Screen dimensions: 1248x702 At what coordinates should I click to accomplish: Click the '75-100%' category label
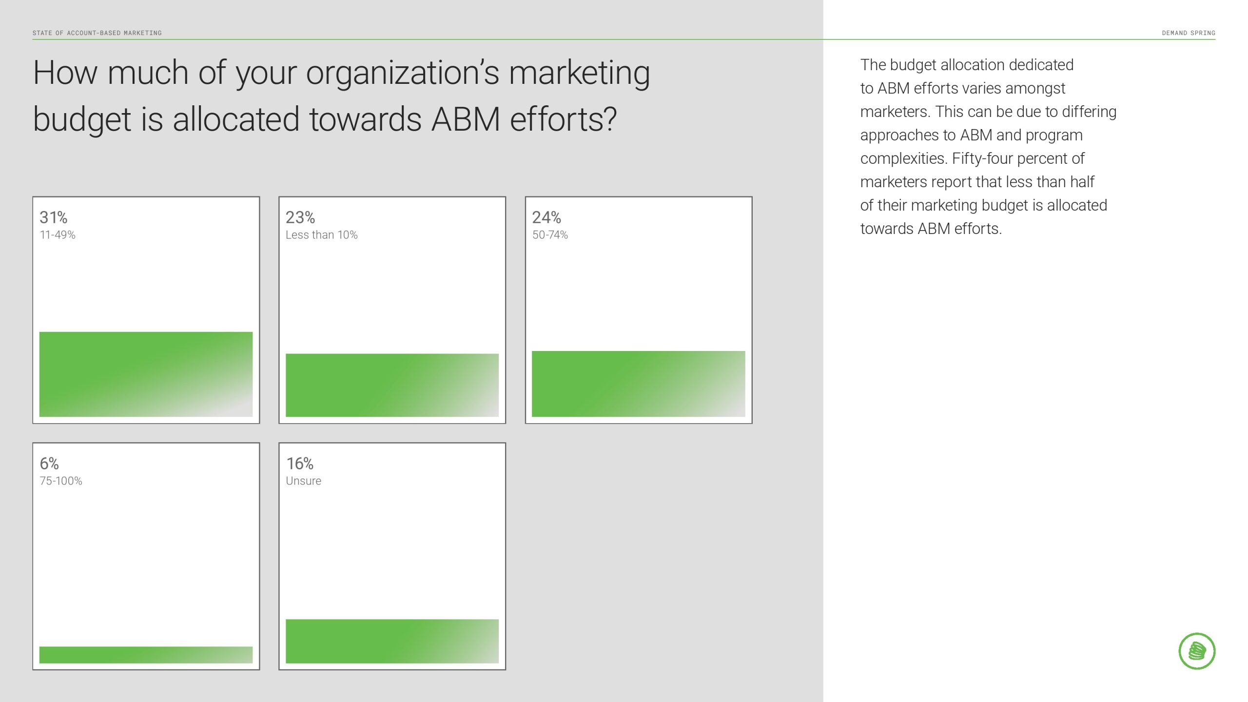(x=61, y=481)
